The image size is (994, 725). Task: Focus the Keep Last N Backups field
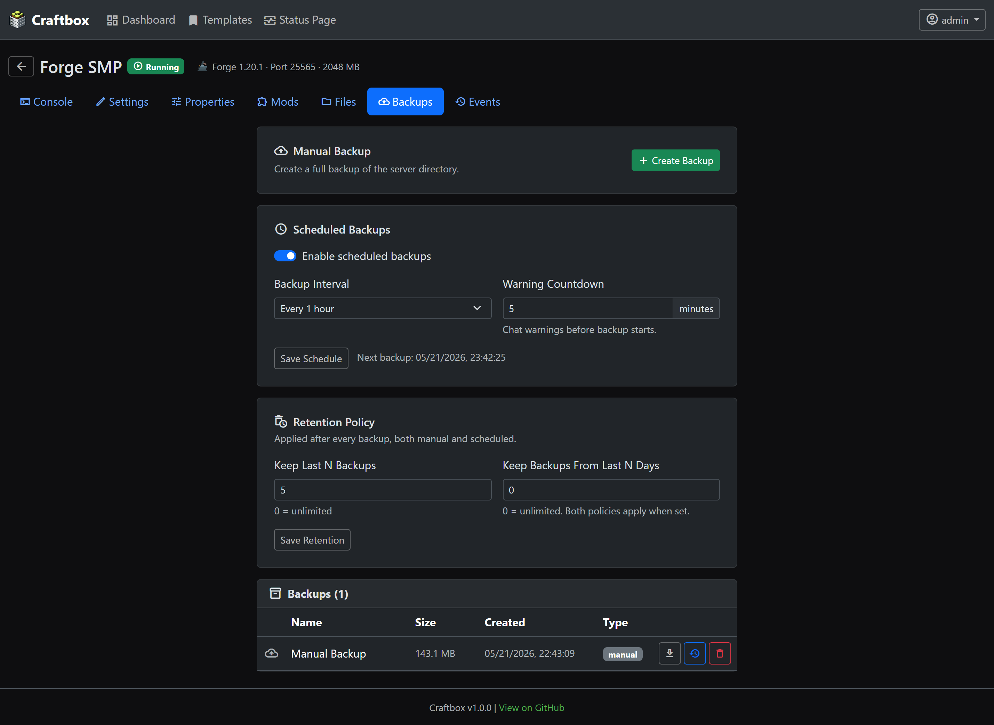coord(383,490)
